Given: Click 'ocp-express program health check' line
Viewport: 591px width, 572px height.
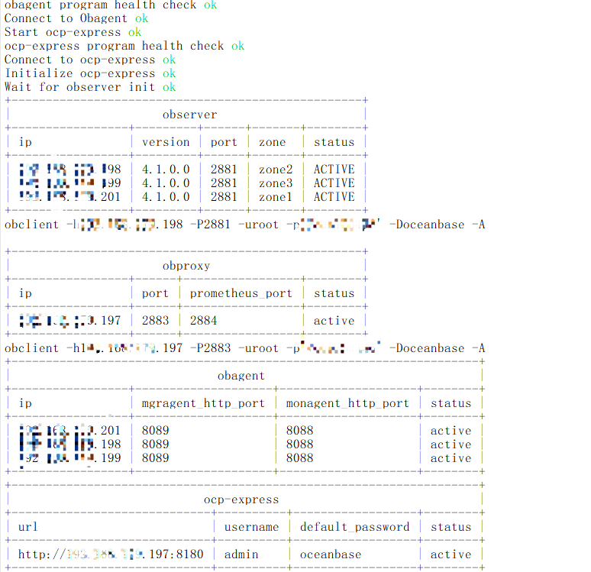Looking at the screenshot, I should coord(124,46).
